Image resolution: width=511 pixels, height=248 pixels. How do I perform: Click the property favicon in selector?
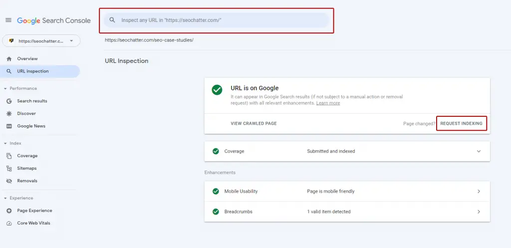11,41
